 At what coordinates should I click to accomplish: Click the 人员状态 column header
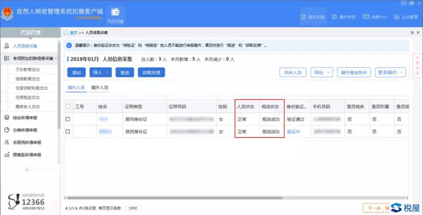247,107
